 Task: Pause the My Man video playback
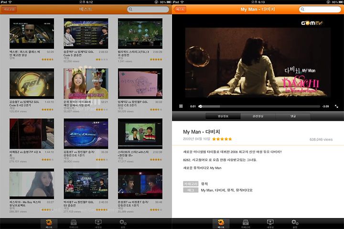181,106
